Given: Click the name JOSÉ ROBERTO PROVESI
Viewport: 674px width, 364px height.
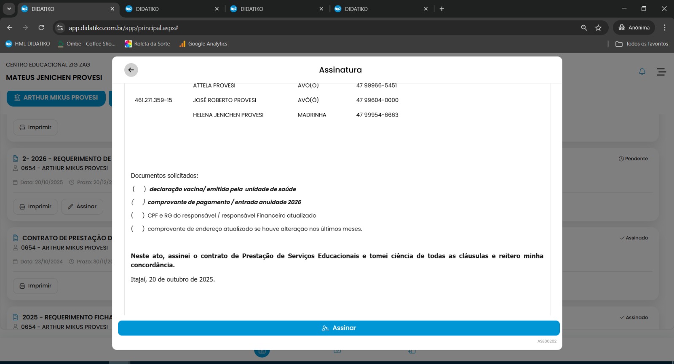Looking at the screenshot, I should (x=225, y=100).
